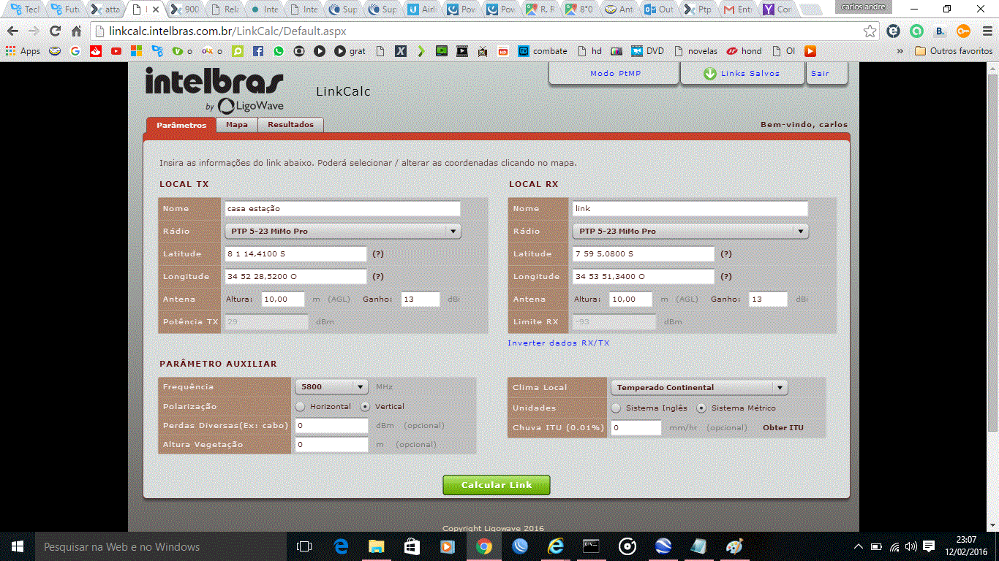Open the Local RX Rádio dropdown
Screen dimensions: 999x561
tap(690, 232)
